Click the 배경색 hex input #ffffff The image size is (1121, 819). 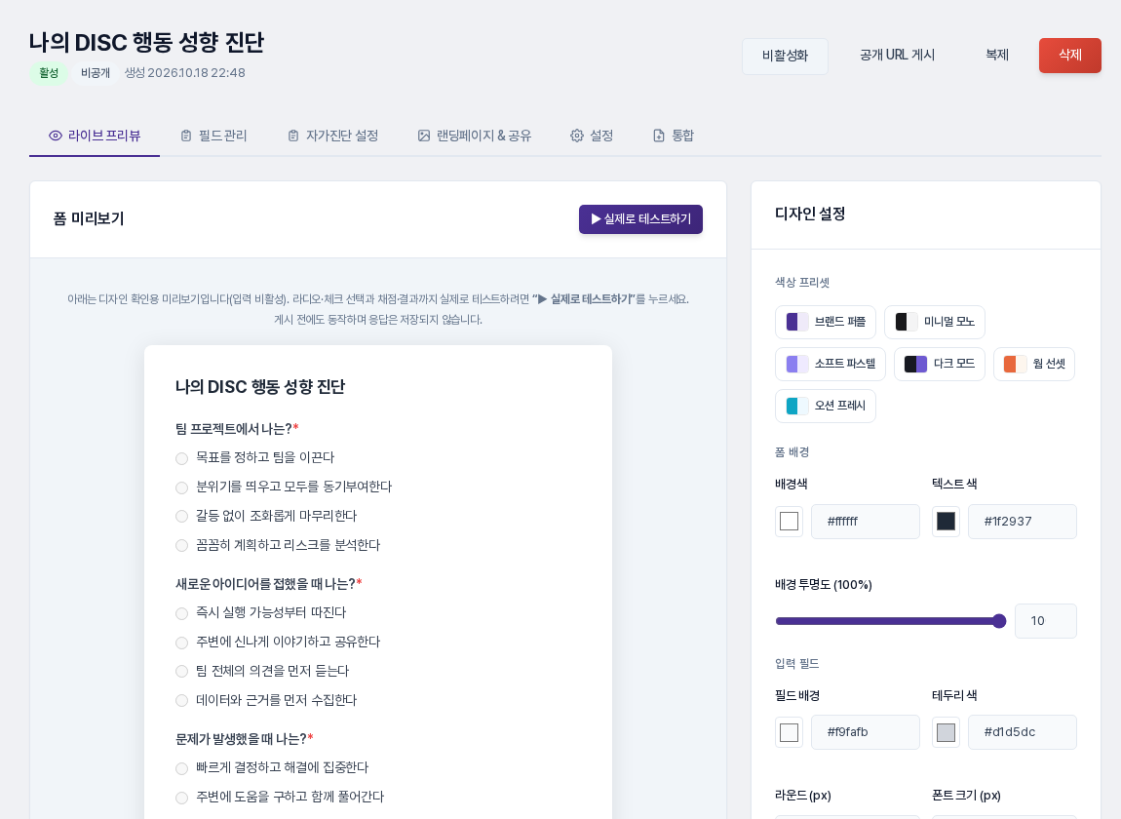point(866,522)
